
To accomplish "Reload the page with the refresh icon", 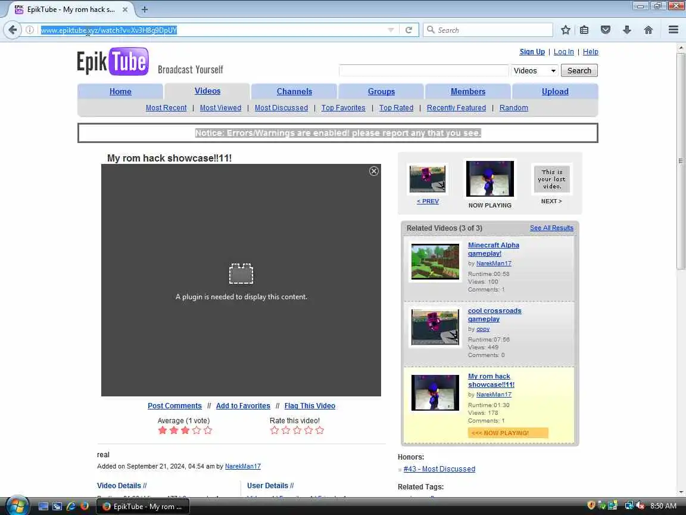I will pyautogui.click(x=409, y=30).
